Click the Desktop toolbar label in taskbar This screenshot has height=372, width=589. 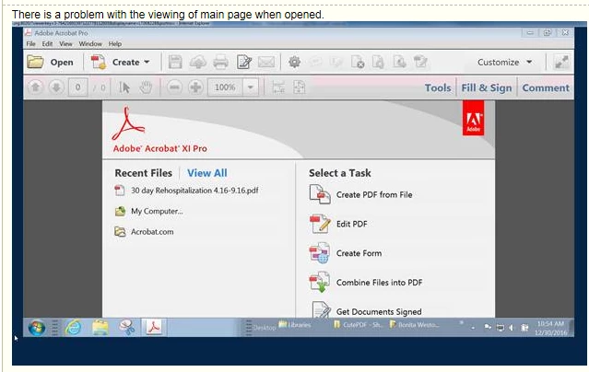(x=265, y=328)
